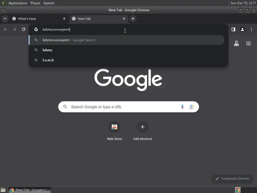Go forward using the forward arrow
The width and height of the screenshot is (257, 193).
point(15,29)
